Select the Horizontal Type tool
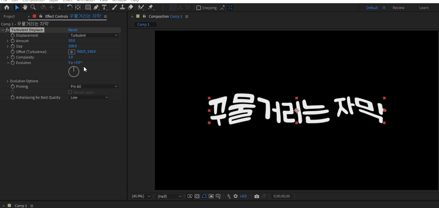 click(x=104, y=7)
